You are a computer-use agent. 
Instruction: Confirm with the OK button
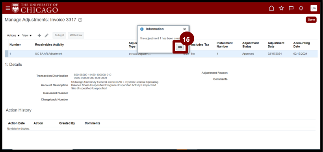(x=180, y=47)
